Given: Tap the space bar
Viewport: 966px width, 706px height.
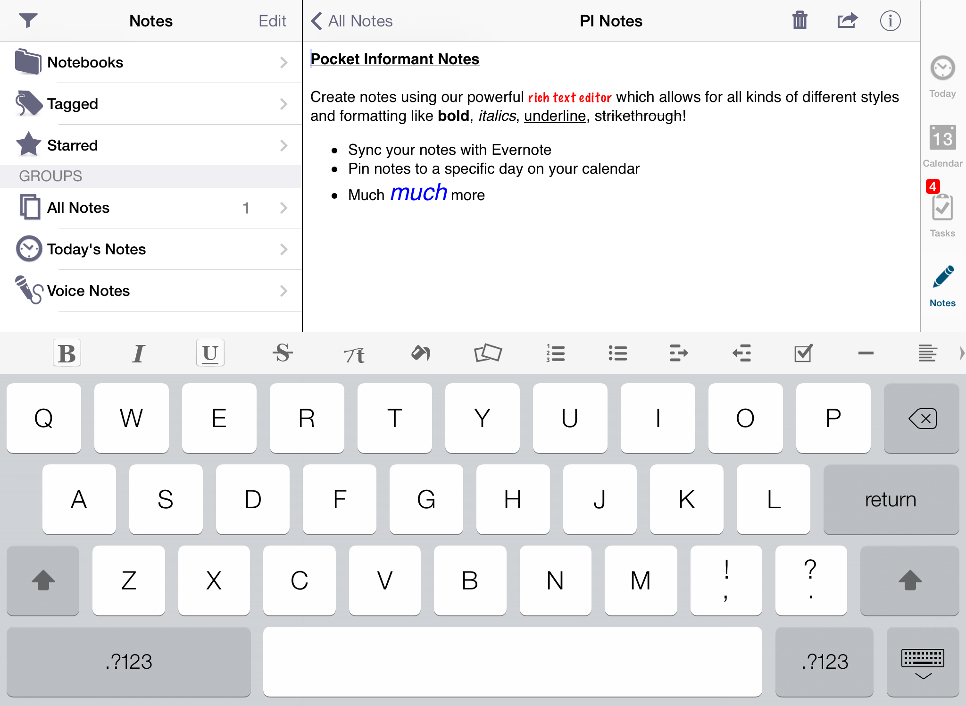Looking at the screenshot, I should 513,662.
